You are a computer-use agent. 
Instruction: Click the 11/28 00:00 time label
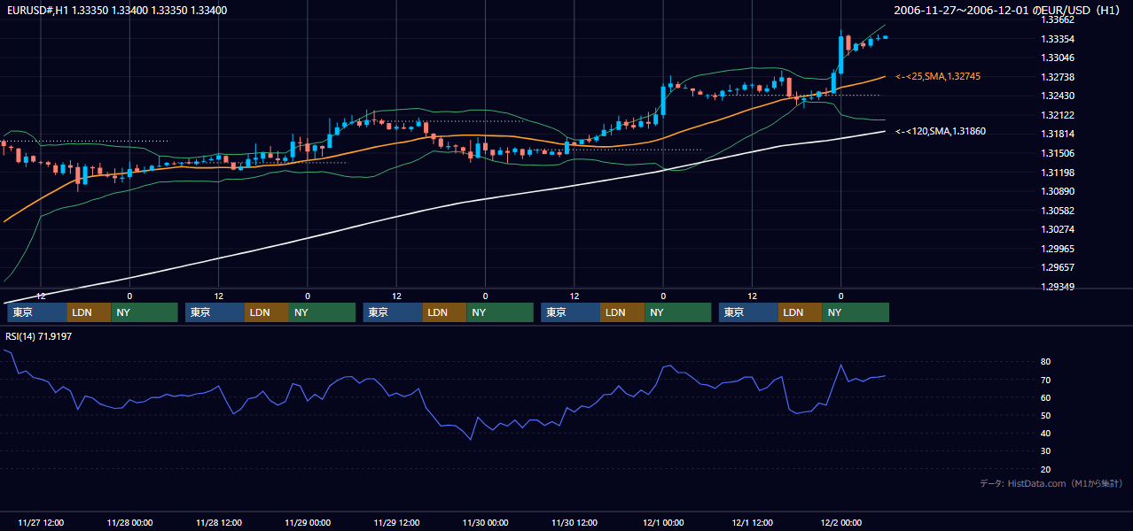click(129, 522)
